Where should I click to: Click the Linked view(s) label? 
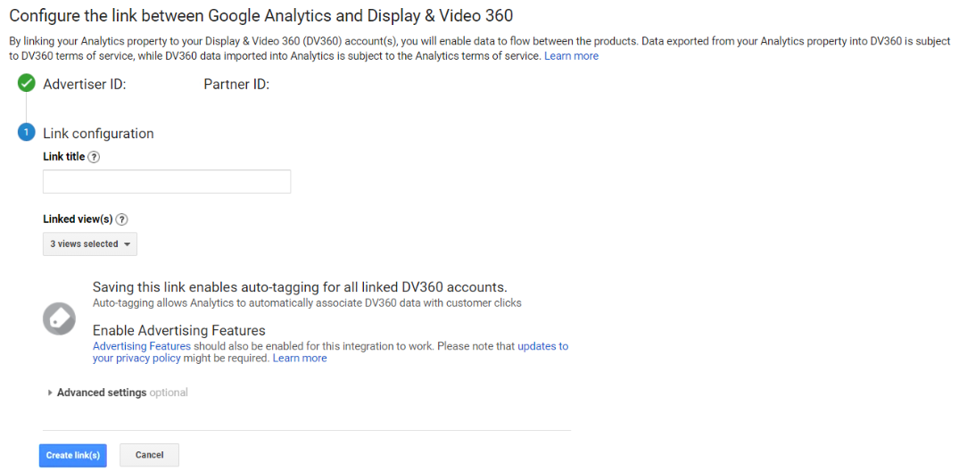79,219
